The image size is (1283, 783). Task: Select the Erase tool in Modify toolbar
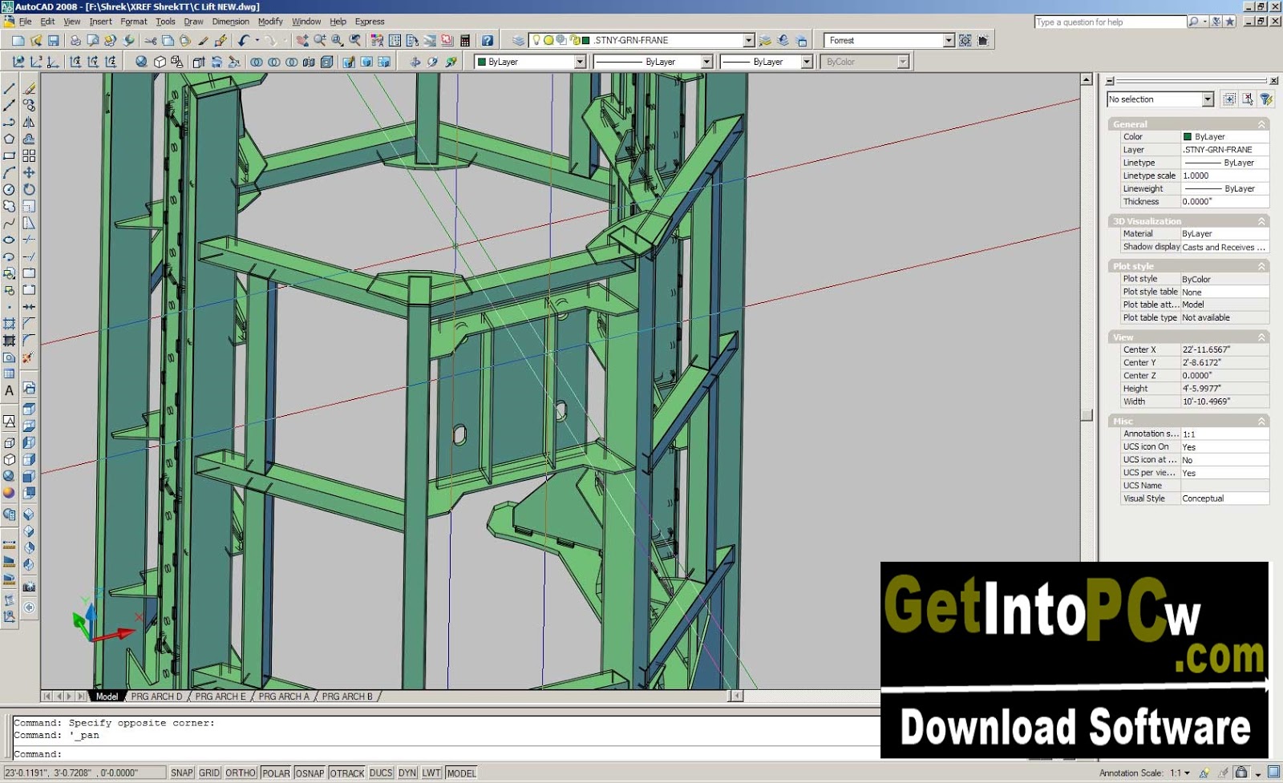[29, 88]
